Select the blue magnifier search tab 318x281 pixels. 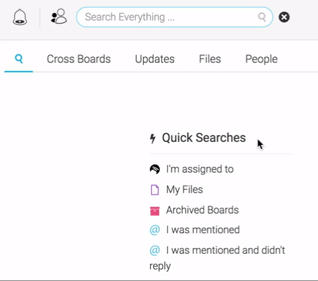coord(19,59)
